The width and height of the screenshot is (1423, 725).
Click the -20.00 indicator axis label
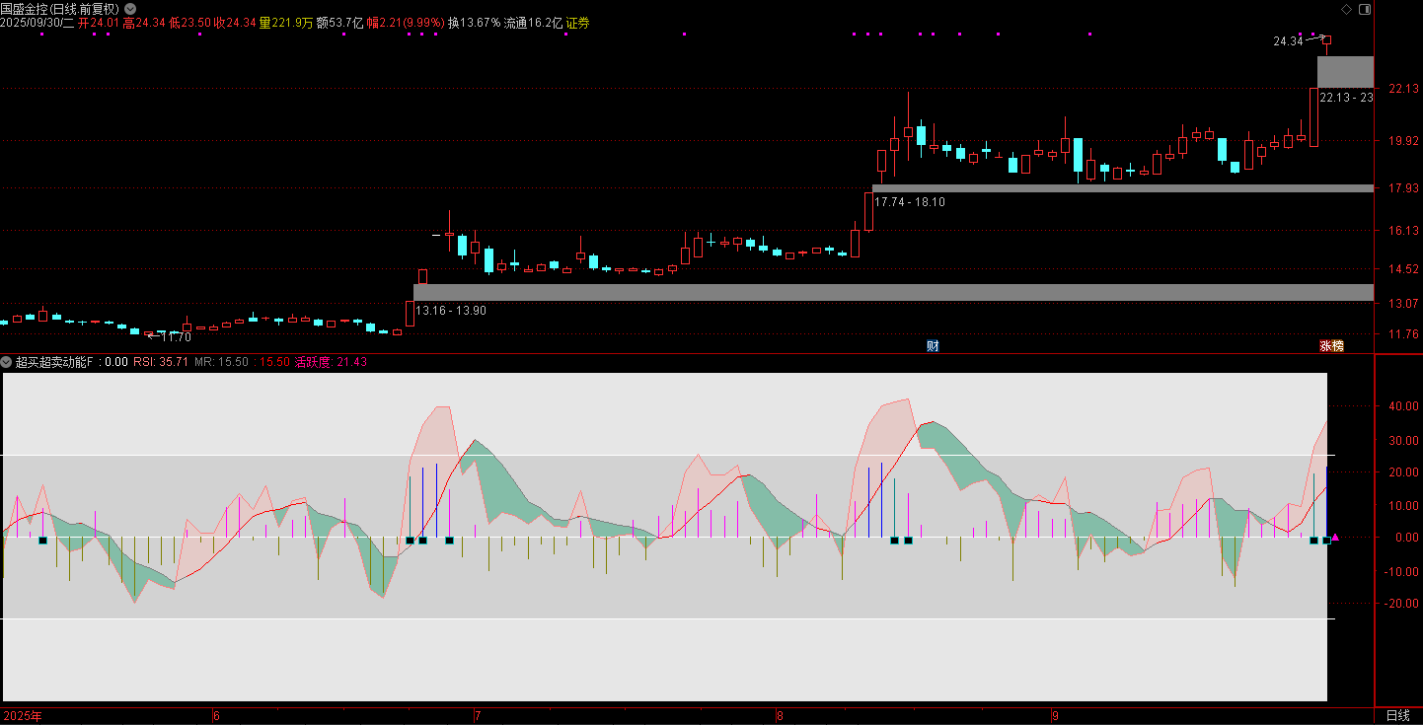pos(1402,604)
